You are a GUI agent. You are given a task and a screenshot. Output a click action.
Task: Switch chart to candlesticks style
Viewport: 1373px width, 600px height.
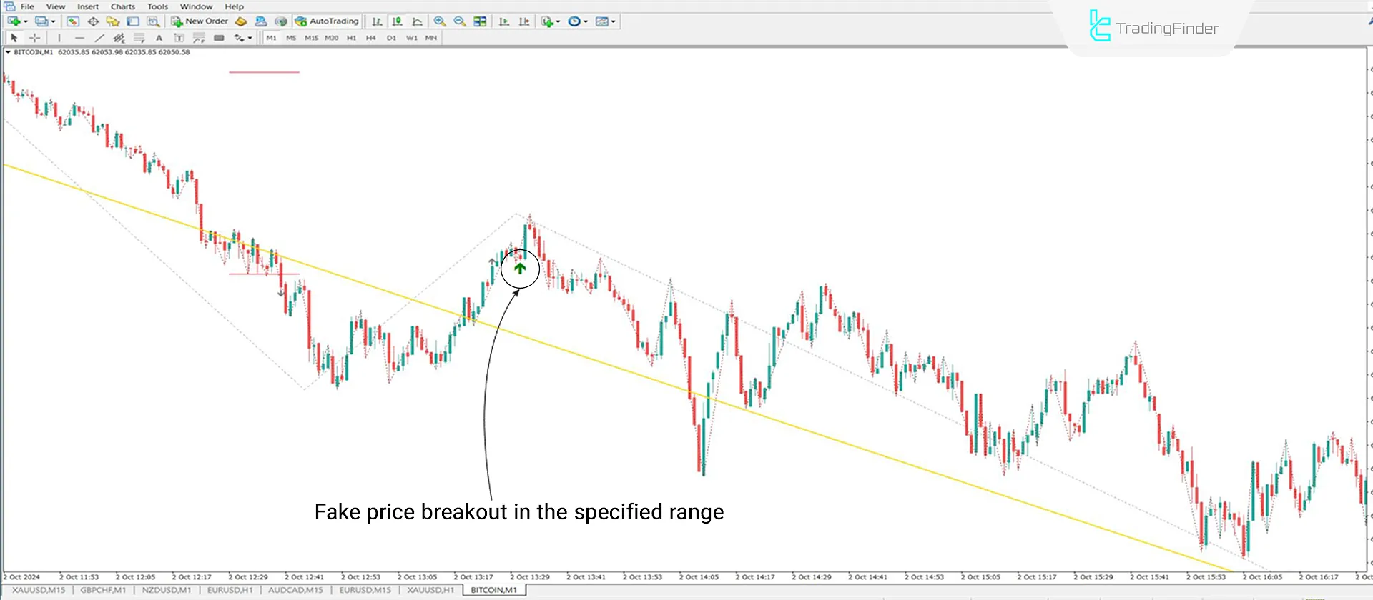click(397, 21)
